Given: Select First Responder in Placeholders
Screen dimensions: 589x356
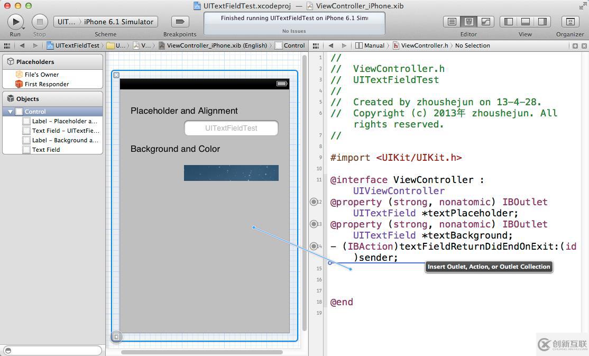Looking at the screenshot, I should (47, 84).
